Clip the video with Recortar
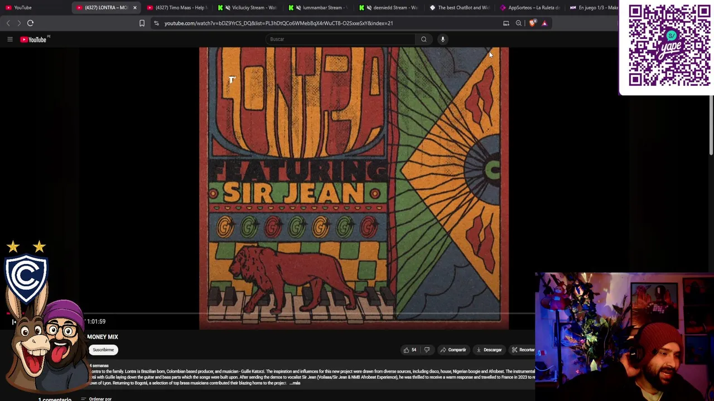Viewport: 714px width, 401px height. click(523, 350)
